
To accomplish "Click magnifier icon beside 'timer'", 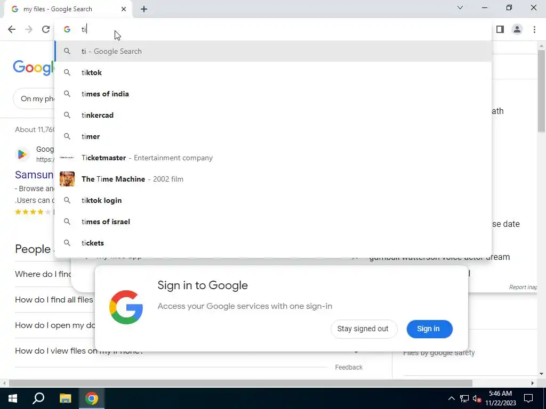I will pyautogui.click(x=67, y=136).
